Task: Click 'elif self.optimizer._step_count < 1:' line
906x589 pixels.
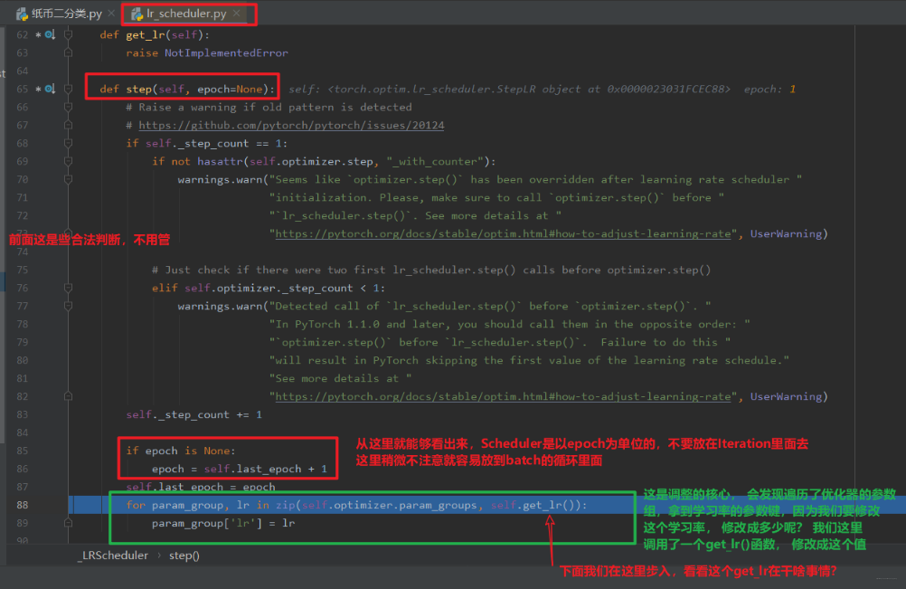Action: 269,288
